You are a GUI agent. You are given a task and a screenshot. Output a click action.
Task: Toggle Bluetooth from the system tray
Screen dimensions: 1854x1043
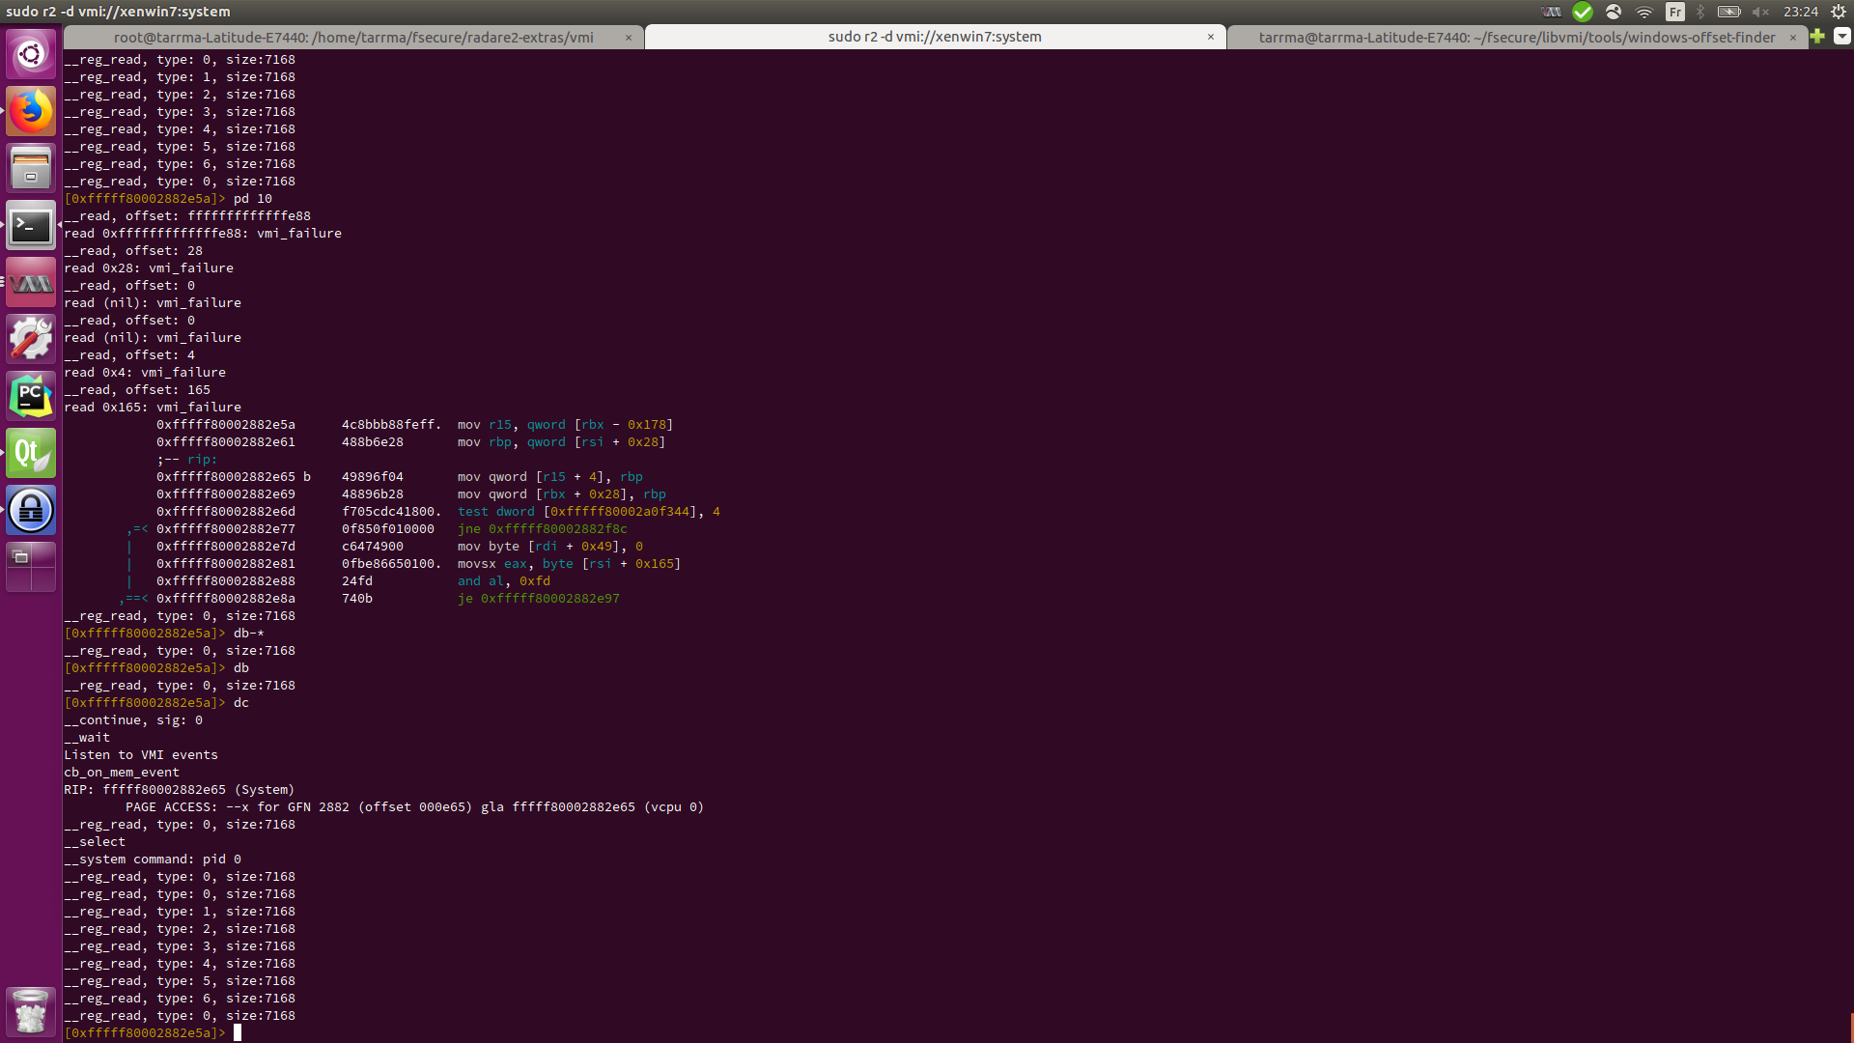click(1700, 13)
